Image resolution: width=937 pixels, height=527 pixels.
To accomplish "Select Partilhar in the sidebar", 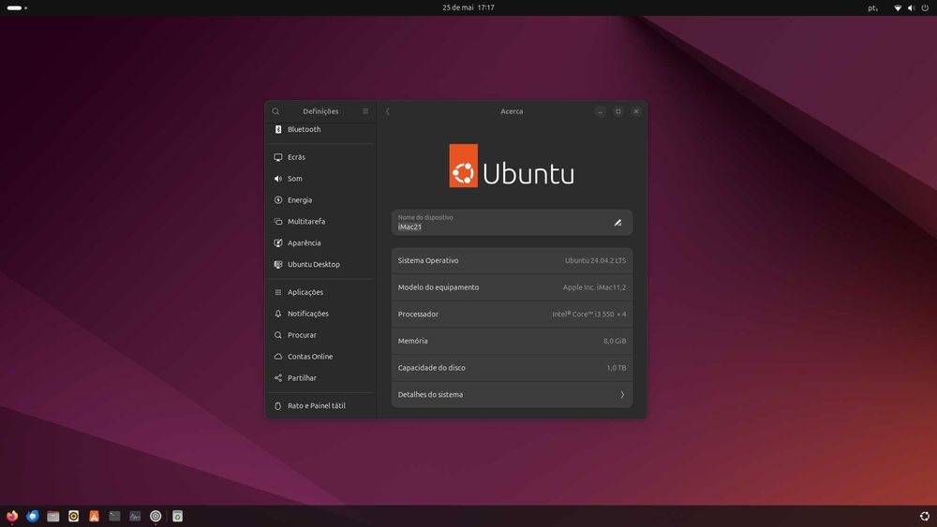I will [320, 378].
